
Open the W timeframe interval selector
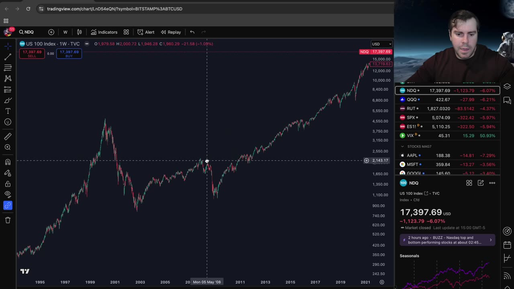[65, 32]
